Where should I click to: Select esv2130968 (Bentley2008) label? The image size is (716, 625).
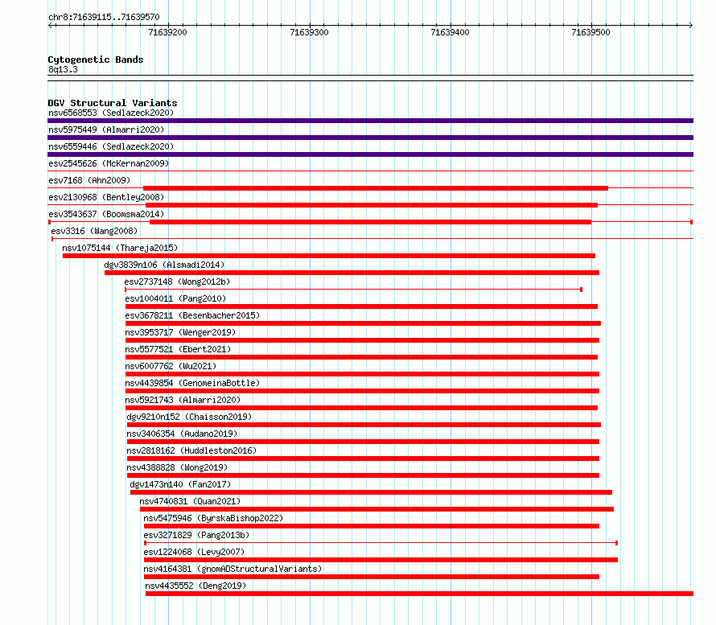click(106, 197)
